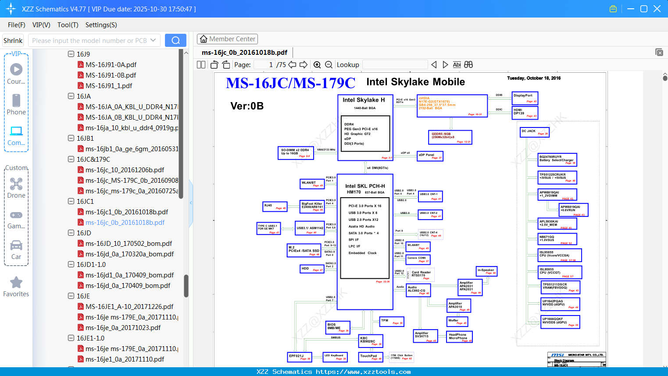The height and width of the screenshot is (376, 668).
Task: Open the Settings(S) menu
Action: coord(101,25)
